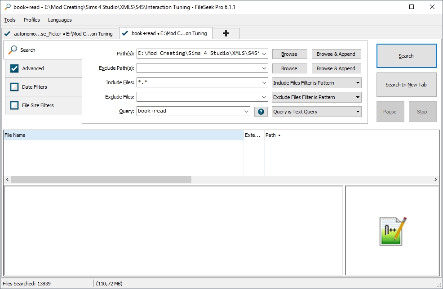Click right arrow of horizontal scrollbar
This screenshot has width=443, height=289.
435,180
